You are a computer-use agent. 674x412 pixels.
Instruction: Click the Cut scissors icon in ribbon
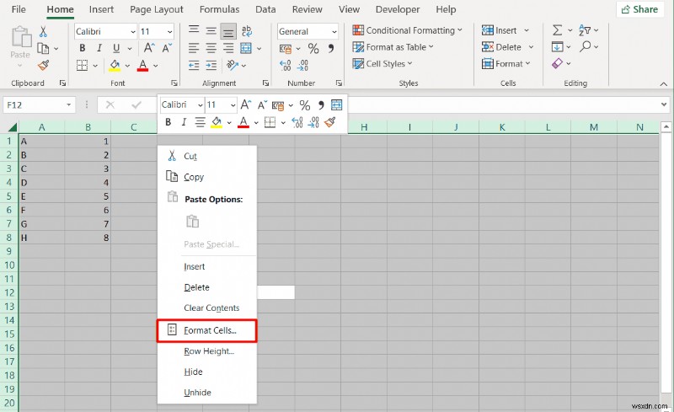[x=43, y=31]
